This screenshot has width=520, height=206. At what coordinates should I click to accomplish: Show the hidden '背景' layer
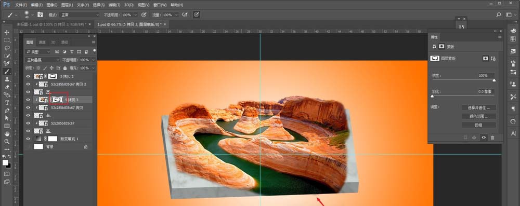(x=28, y=147)
